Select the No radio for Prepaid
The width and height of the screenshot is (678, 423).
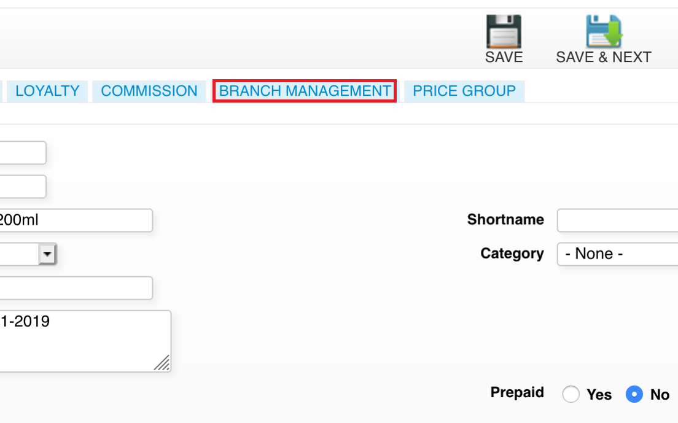pyautogui.click(x=634, y=394)
